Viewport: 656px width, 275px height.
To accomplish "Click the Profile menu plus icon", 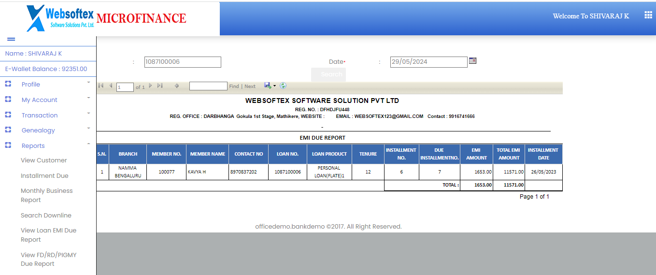I will coord(8,84).
